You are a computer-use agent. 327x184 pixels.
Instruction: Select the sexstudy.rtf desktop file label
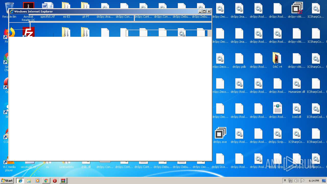pyautogui.click(x=28, y=167)
